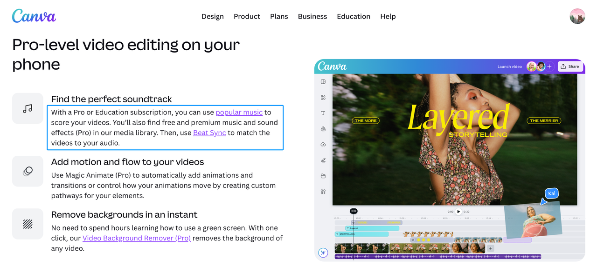Open the Design menu
The image size is (597, 266).
click(x=213, y=16)
